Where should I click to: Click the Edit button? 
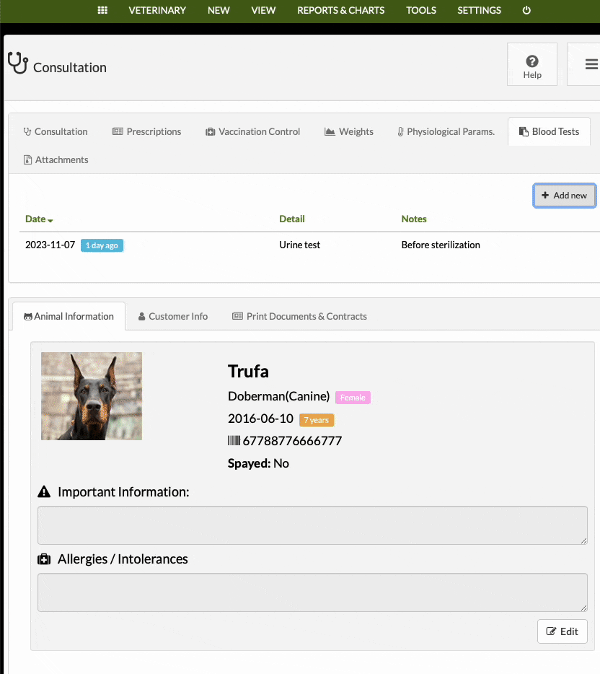562,631
